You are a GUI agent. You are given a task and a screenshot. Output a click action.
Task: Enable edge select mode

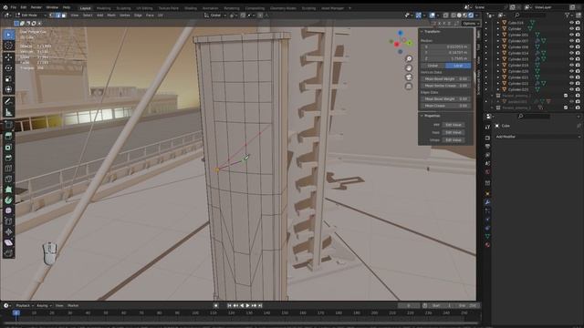58,15
